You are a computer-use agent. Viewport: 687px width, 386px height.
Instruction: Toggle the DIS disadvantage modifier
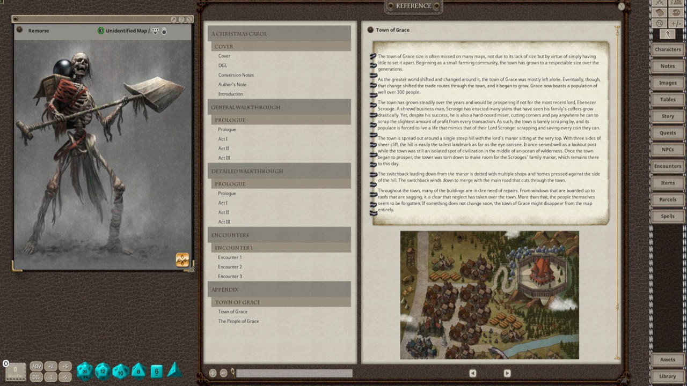pyautogui.click(x=36, y=377)
